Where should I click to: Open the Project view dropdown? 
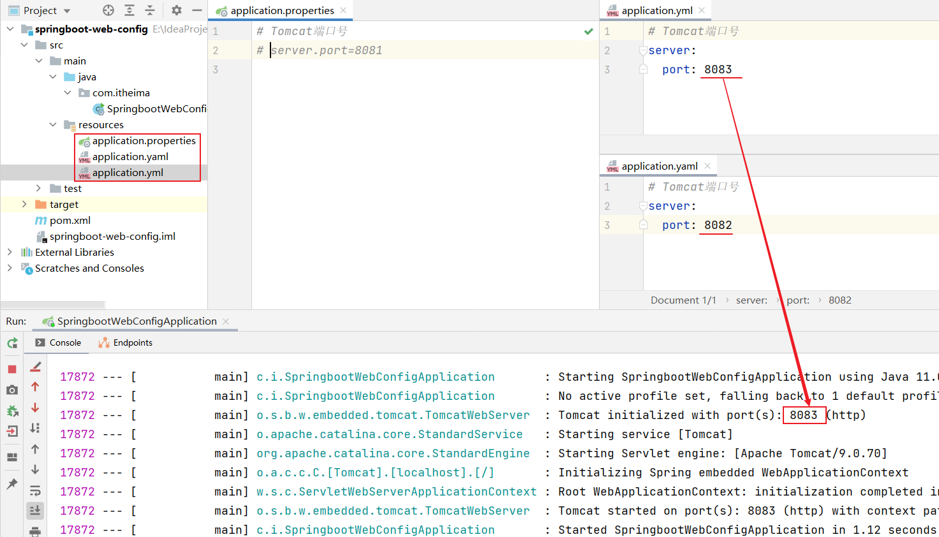(x=67, y=11)
